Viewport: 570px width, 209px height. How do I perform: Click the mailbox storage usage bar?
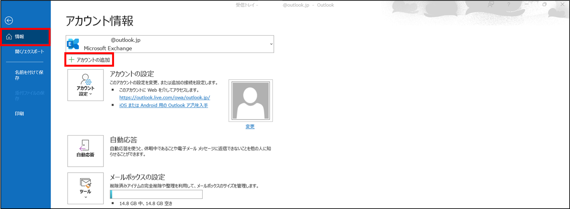coord(156,194)
